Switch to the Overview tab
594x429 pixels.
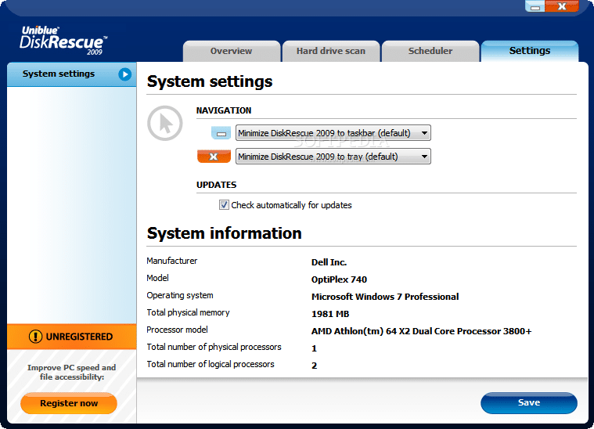[232, 51]
